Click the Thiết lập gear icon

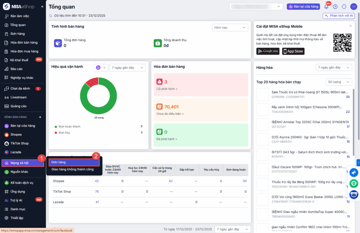6,218
